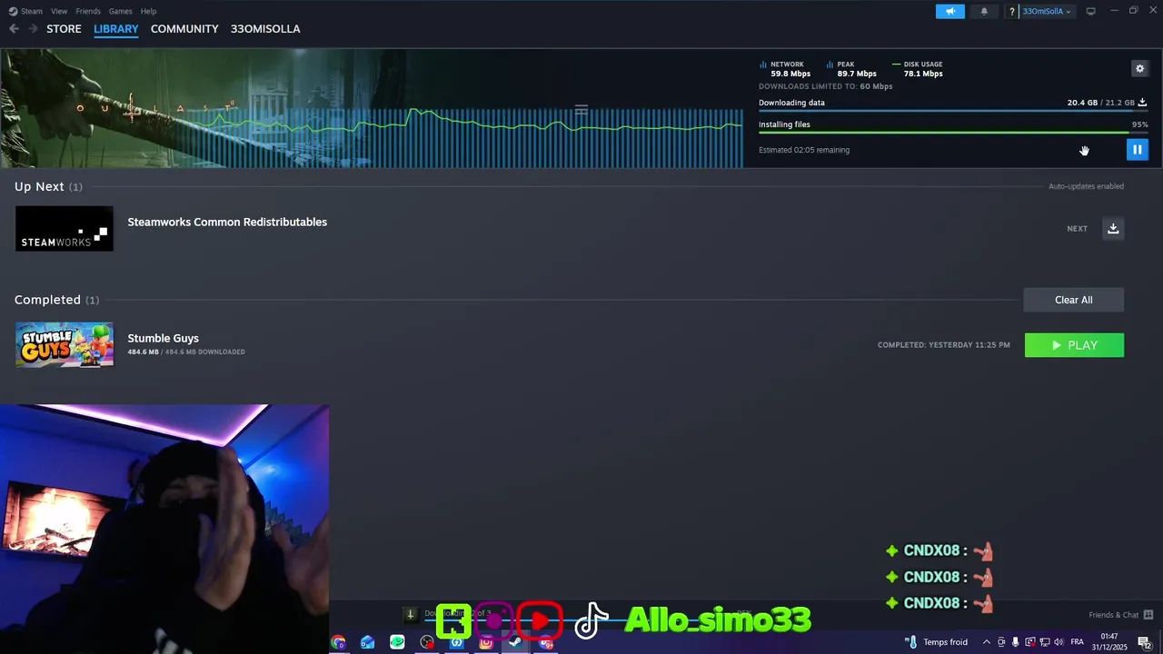Viewport: 1163px width, 654px height.
Task: Open the LIBRARY tab
Action: [x=116, y=29]
